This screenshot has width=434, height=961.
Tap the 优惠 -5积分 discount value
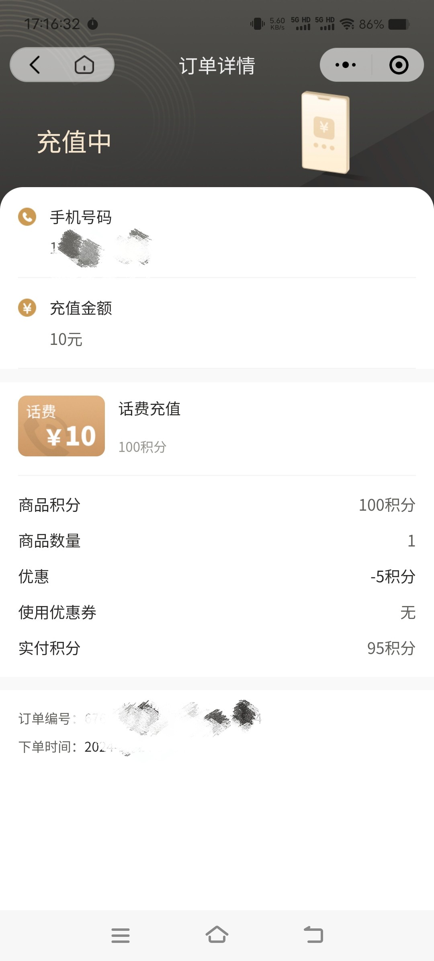(393, 577)
